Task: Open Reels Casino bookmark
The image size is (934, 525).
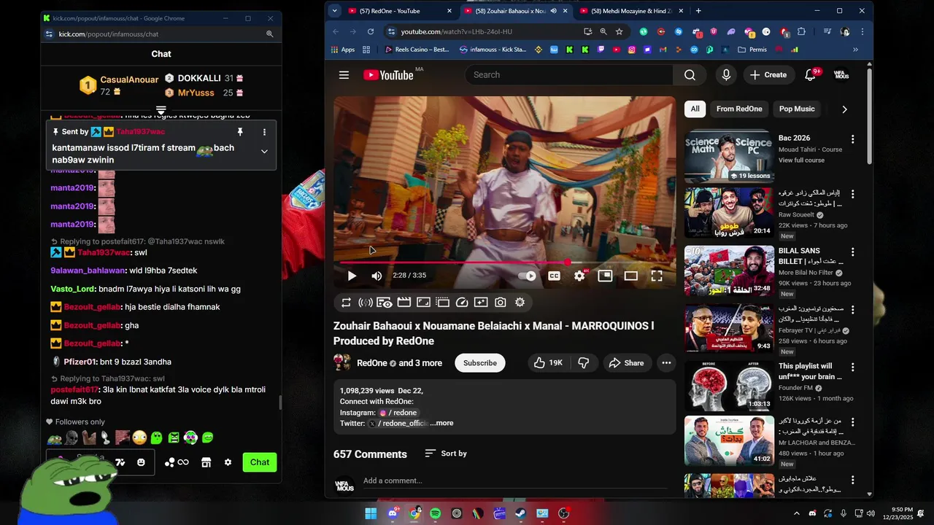Action: [x=416, y=50]
